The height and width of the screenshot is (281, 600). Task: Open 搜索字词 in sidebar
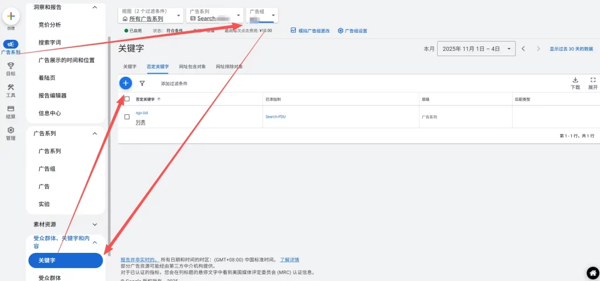click(x=50, y=42)
